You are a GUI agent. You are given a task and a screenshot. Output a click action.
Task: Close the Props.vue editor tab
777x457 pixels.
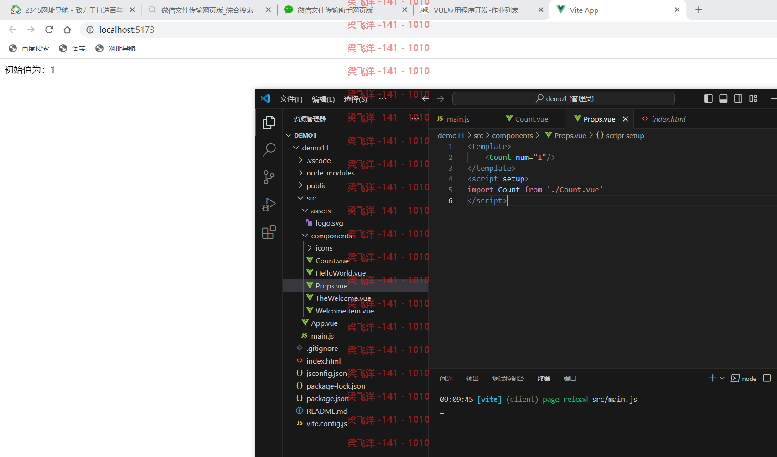click(626, 119)
